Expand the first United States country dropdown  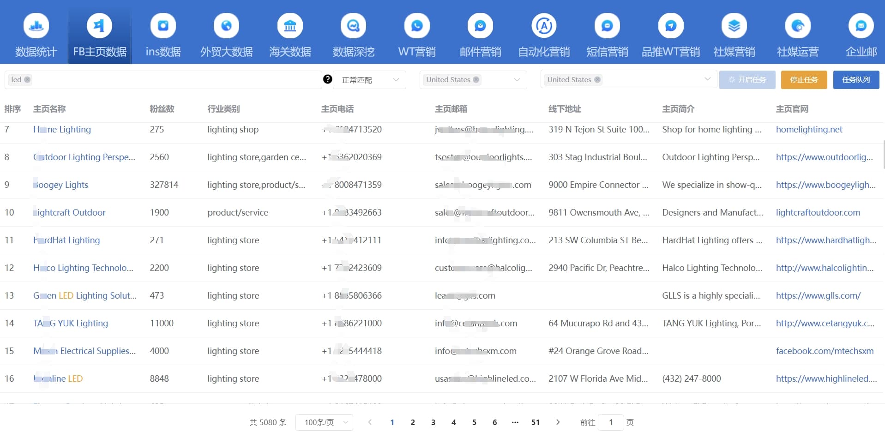tap(517, 80)
